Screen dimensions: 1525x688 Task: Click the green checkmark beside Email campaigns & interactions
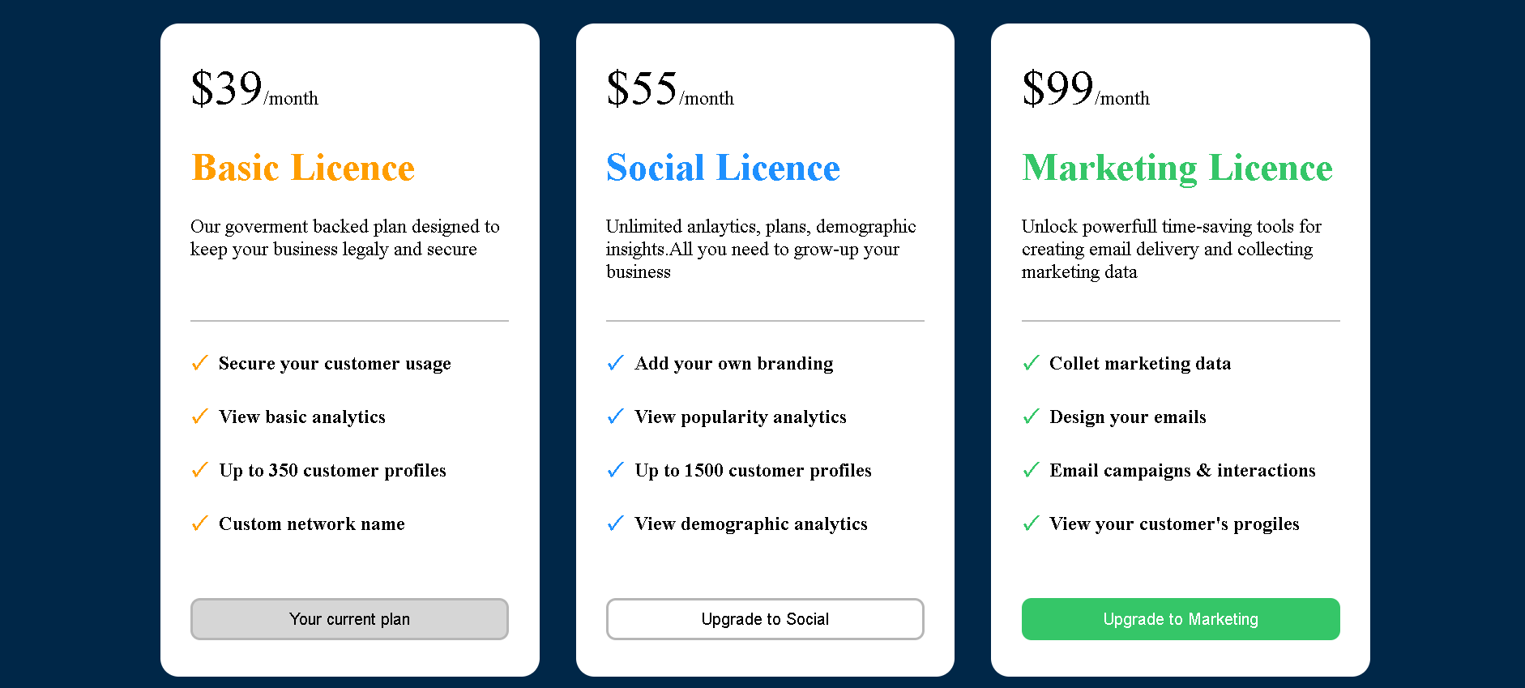tap(1031, 469)
